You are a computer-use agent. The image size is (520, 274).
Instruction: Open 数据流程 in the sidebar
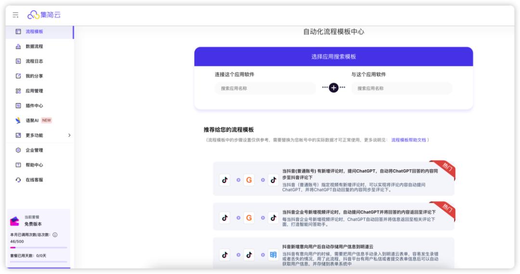coord(34,47)
